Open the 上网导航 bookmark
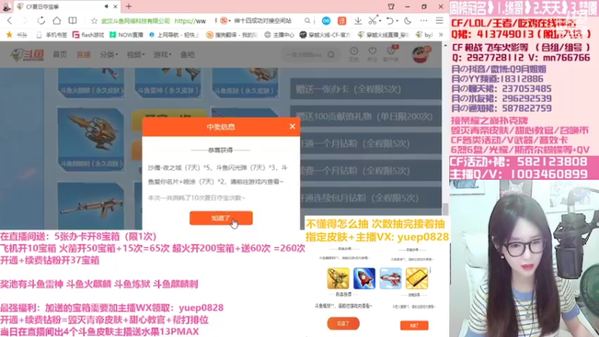Viewport: 599px width, 337px height. pyautogui.click(x=174, y=34)
